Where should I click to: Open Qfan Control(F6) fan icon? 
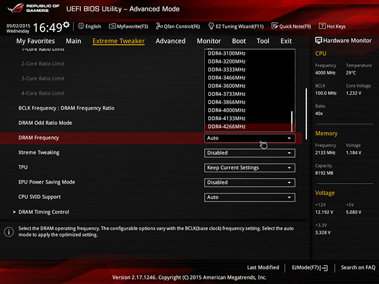tap(159, 26)
